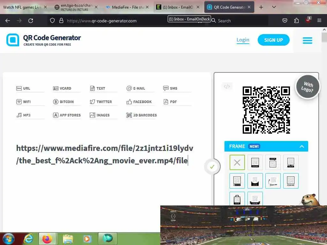This screenshot has height=245, width=327.
Task: Open a new browser tab
Action: click(261, 7)
